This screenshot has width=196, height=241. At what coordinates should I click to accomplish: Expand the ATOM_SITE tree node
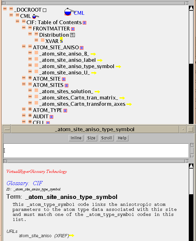click(x=30, y=79)
